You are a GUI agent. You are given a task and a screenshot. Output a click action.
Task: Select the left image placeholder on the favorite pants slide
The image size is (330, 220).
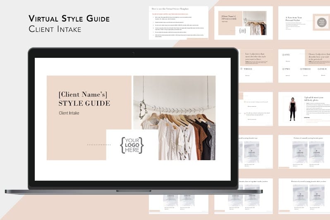pyautogui.click(x=300, y=152)
